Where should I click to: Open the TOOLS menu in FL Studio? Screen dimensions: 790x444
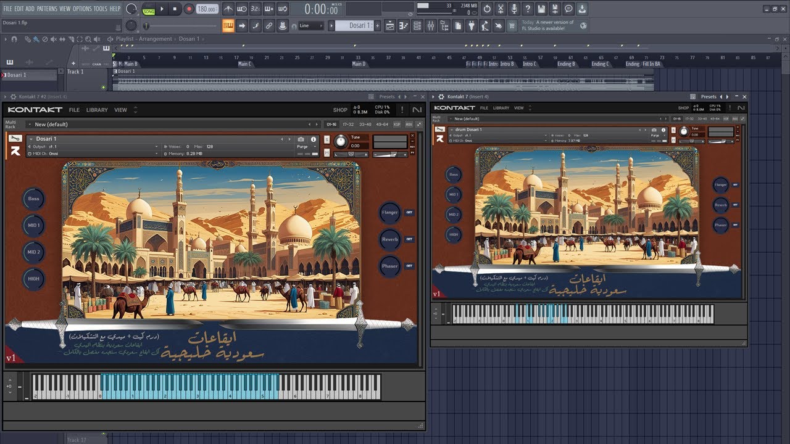click(x=101, y=9)
